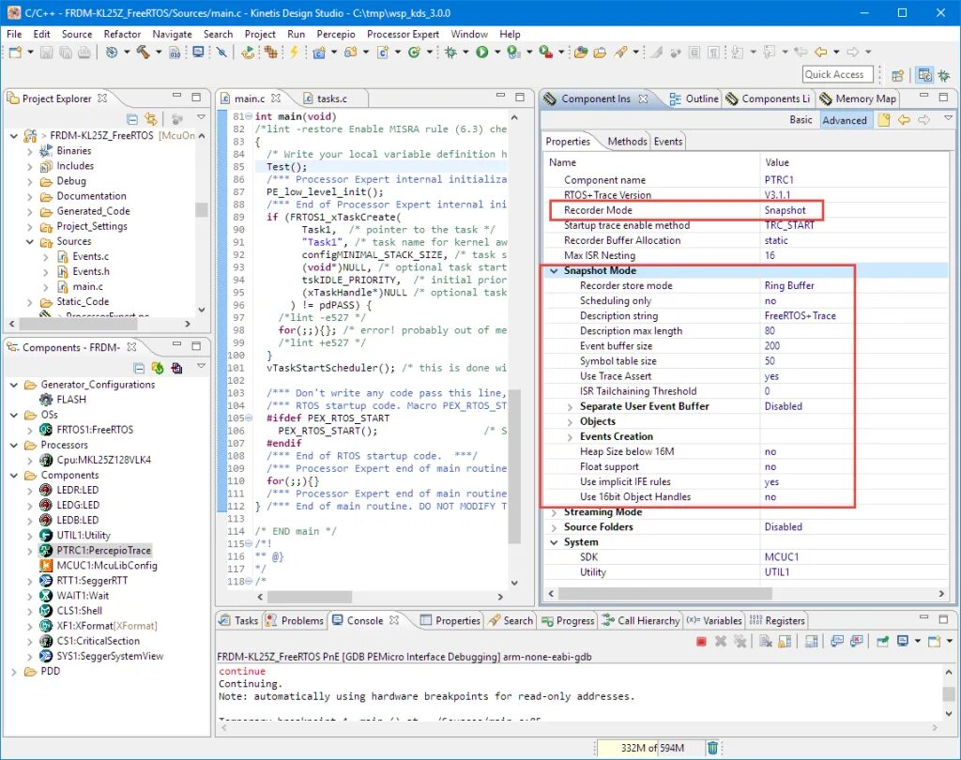This screenshot has height=760, width=961.
Task: Click the garbage collector trash icon
Action: [x=713, y=748]
